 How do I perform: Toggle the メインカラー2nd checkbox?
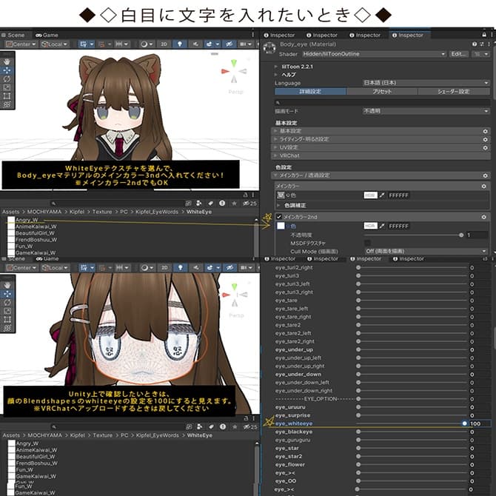pos(279,217)
